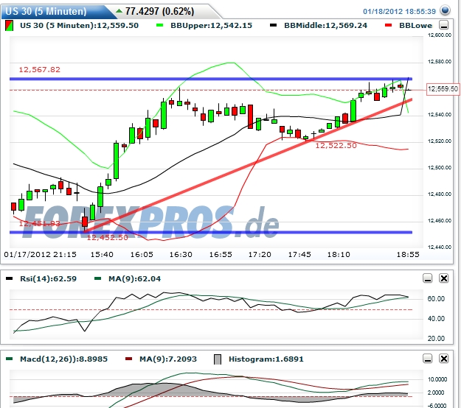Click the 01/17/2012 21:15 axis date label

coord(41,255)
